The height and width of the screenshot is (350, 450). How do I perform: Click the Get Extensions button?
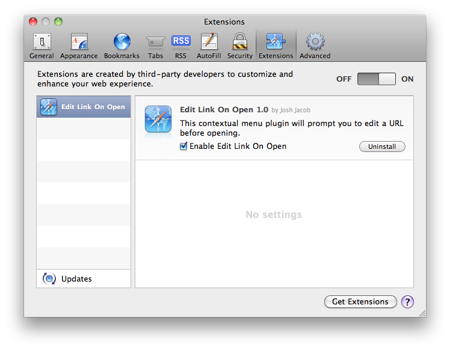coord(360,301)
